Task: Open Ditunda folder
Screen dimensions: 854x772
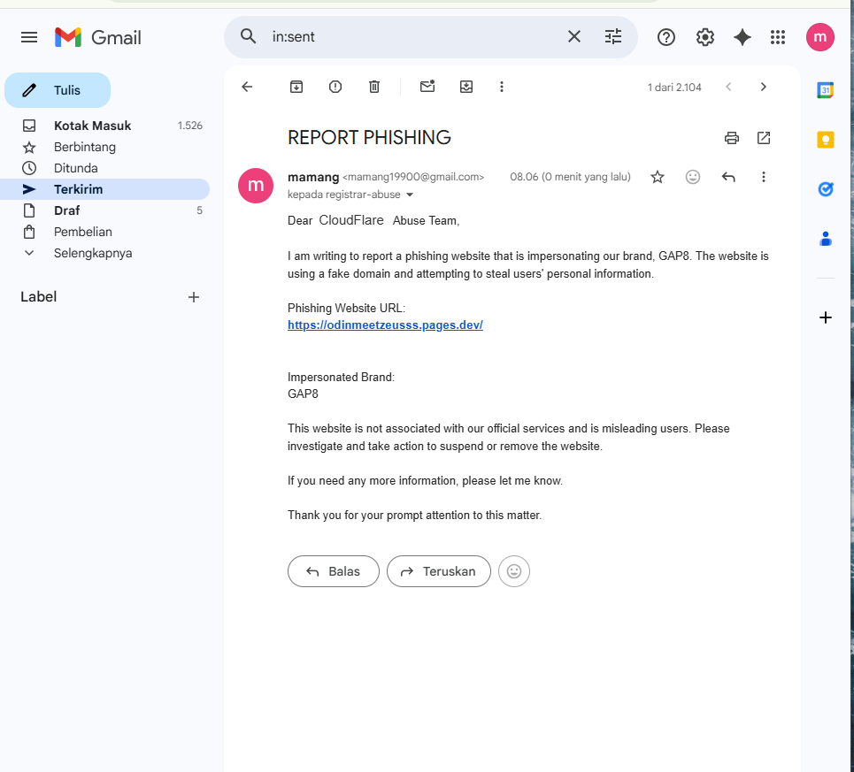Action: [x=104, y=168]
